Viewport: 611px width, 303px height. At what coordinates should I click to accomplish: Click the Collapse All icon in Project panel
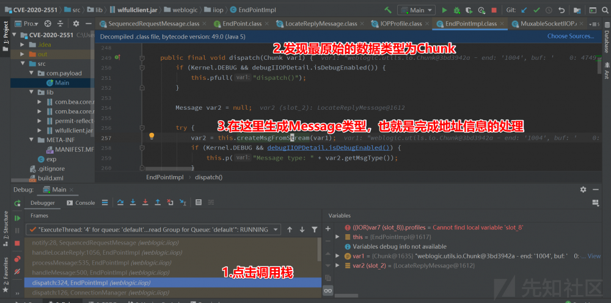pyautogui.click(x=60, y=24)
